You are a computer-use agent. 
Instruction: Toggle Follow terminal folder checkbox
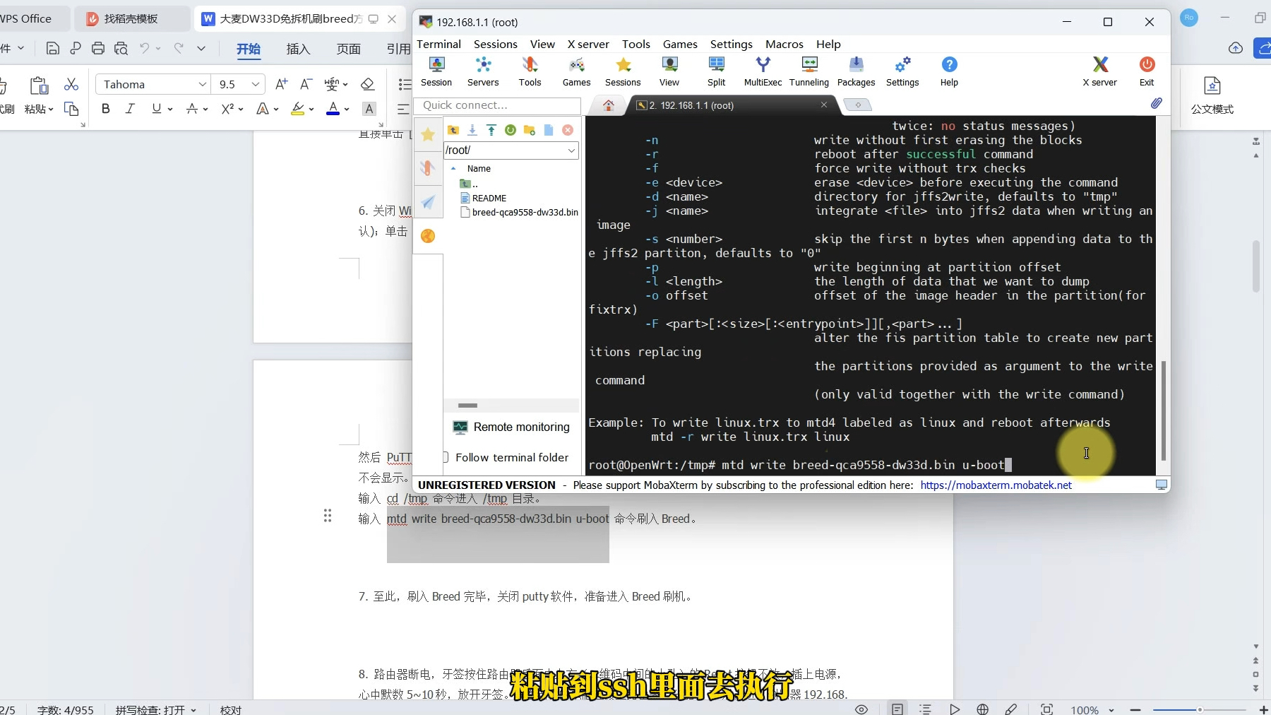[x=446, y=457]
